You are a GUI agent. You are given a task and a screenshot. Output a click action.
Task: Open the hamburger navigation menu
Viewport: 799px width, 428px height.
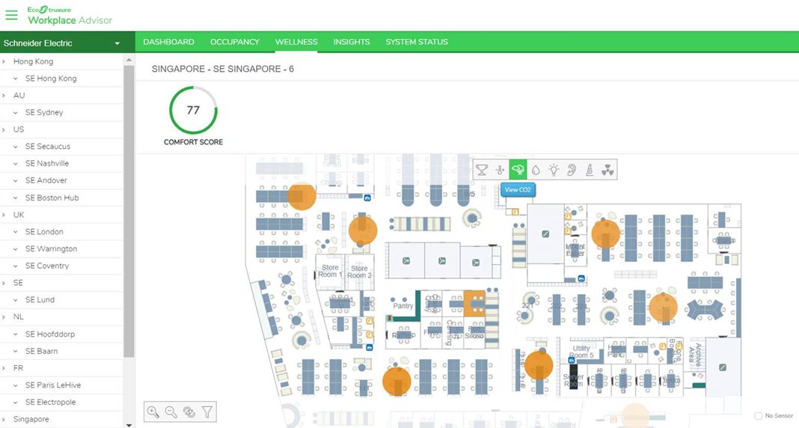pyautogui.click(x=11, y=15)
